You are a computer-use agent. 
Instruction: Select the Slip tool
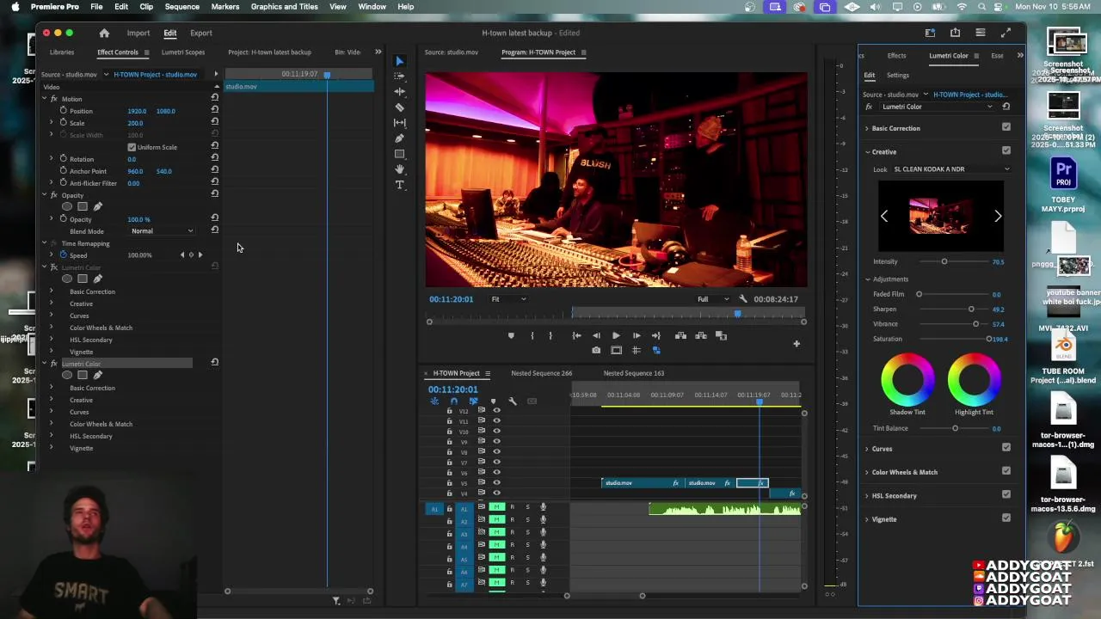(x=399, y=123)
